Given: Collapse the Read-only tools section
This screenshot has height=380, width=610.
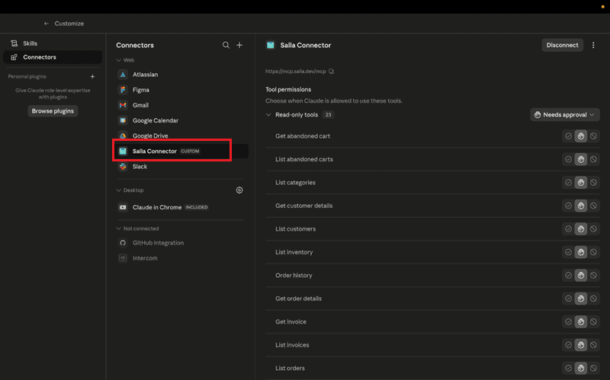Looking at the screenshot, I should 268,115.
